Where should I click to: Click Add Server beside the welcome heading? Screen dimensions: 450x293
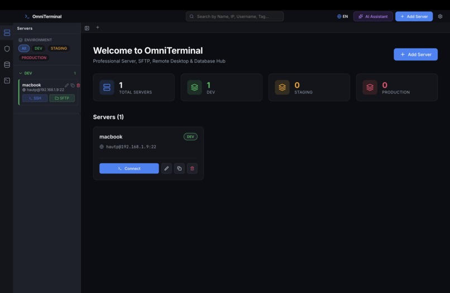[x=415, y=54]
